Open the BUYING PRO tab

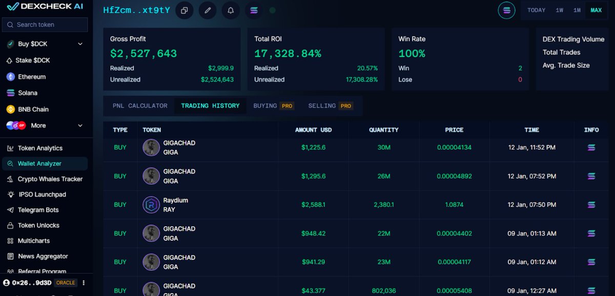274,105
